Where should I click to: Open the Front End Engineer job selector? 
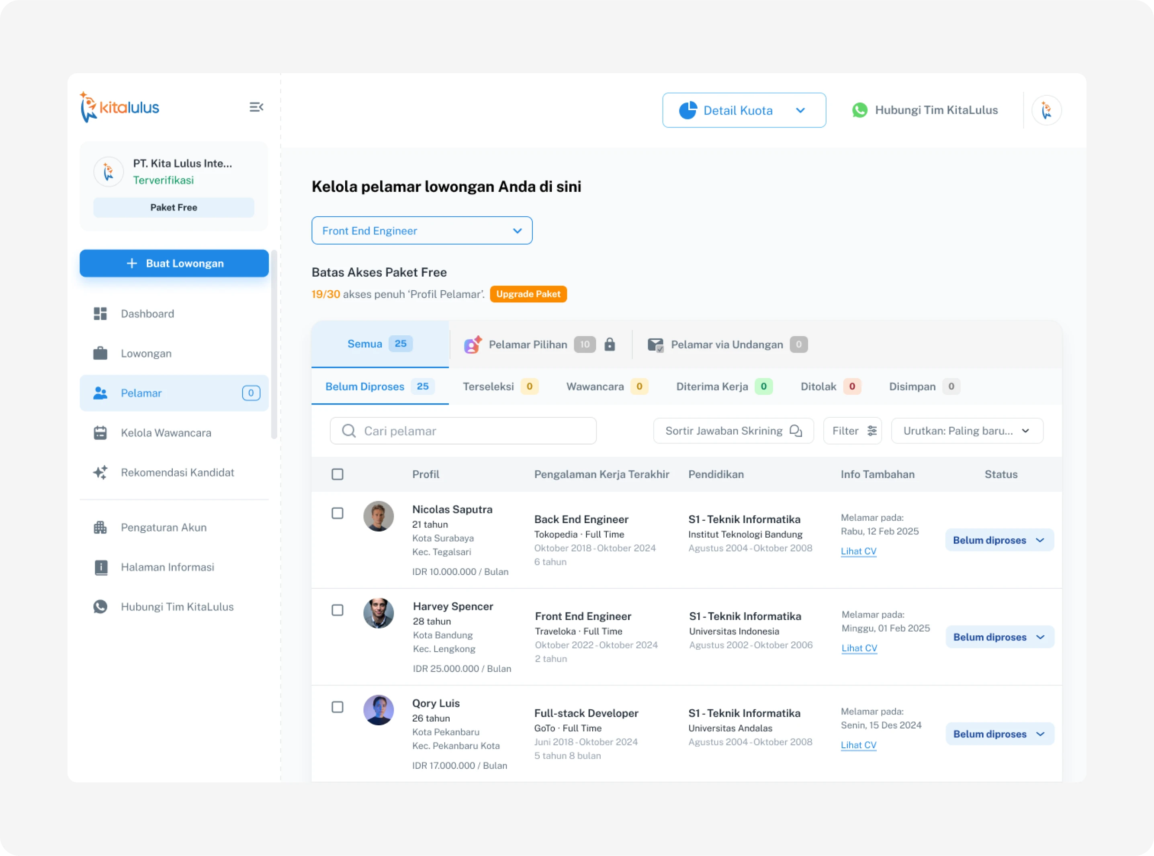coord(421,230)
